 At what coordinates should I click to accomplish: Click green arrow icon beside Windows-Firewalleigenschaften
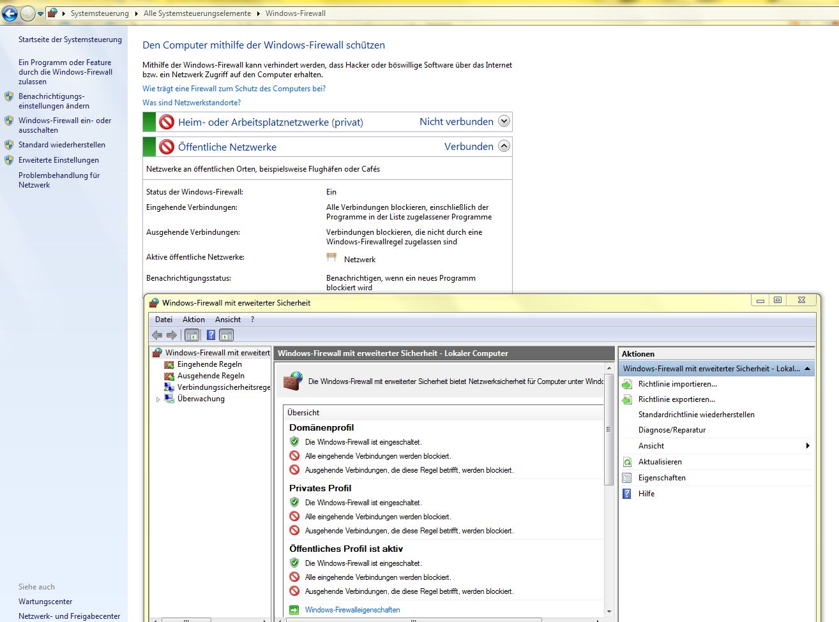click(x=294, y=610)
